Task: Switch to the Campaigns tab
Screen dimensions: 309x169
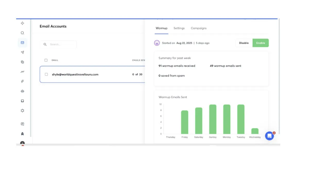Action: tap(199, 28)
